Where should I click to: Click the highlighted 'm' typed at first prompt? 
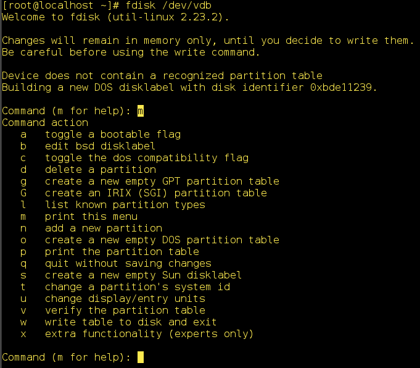141,111
